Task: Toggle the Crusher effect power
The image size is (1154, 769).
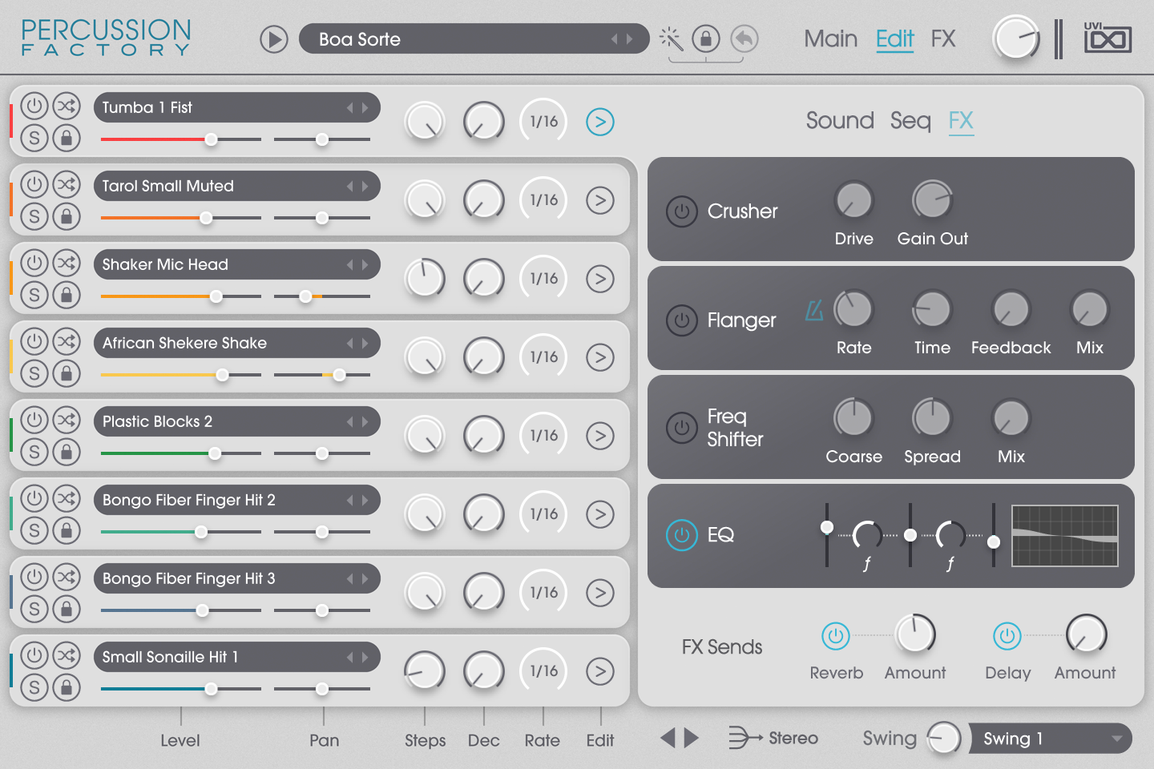Action: point(682,211)
